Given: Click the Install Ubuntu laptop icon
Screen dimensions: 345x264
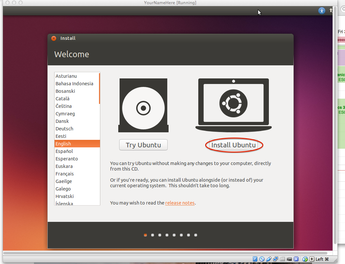Looking at the screenshot, I should 234,103.
